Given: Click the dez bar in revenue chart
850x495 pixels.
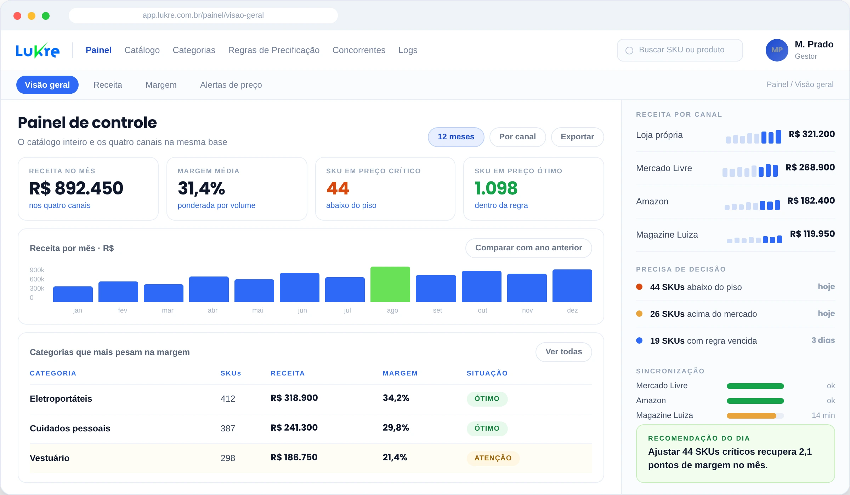Looking at the screenshot, I should (572, 286).
